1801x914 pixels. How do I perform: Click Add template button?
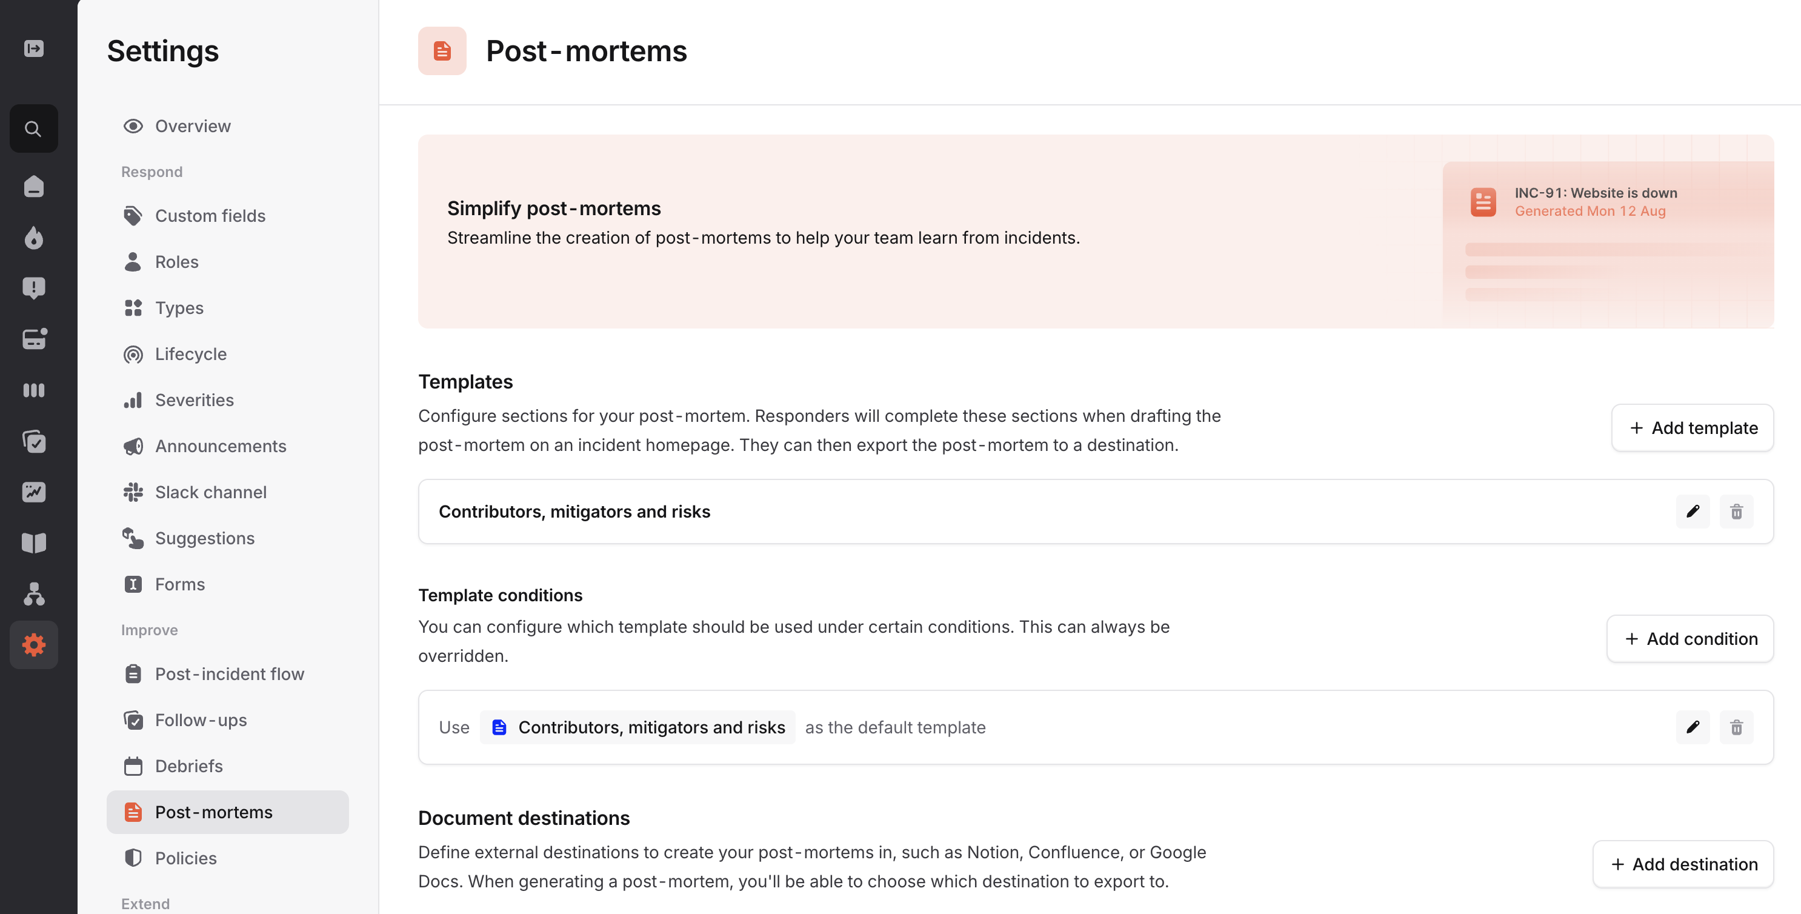(1692, 428)
